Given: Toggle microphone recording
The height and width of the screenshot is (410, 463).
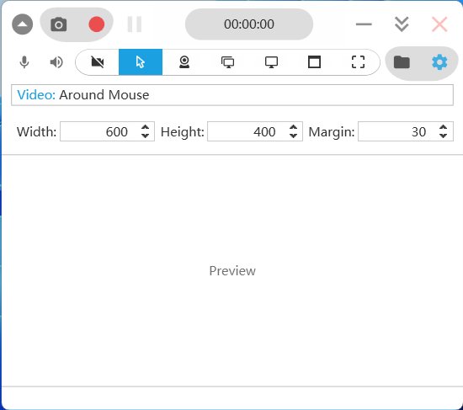Looking at the screenshot, I should [x=24, y=62].
